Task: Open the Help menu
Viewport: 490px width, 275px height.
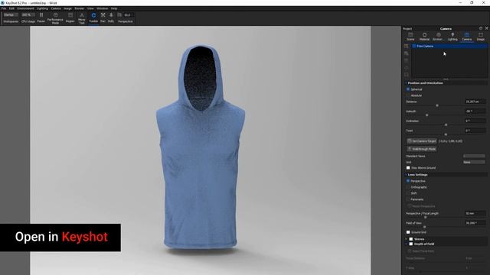Action: (x=114, y=8)
